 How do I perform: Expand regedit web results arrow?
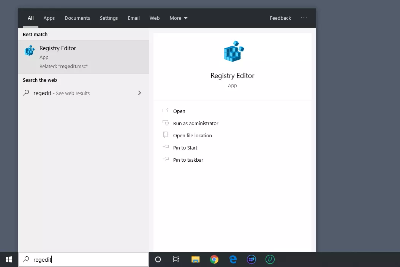pyautogui.click(x=139, y=93)
